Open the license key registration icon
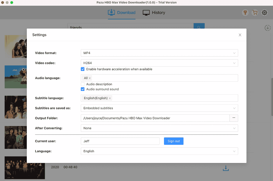Viewport: 273px width, 181px height. point(245,12)
